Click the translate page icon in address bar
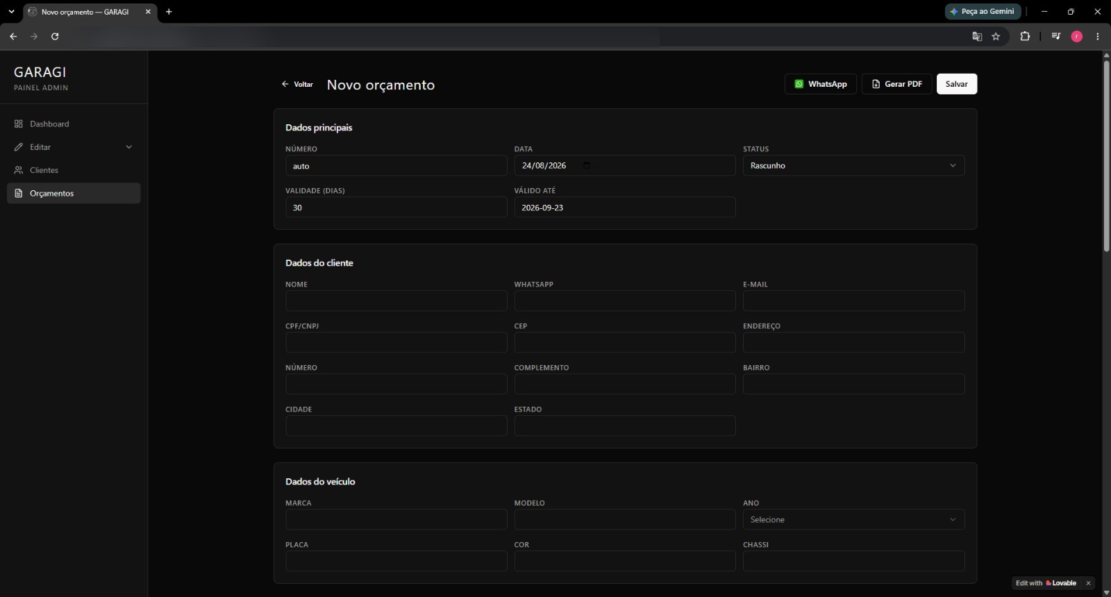 pos(977,36)
